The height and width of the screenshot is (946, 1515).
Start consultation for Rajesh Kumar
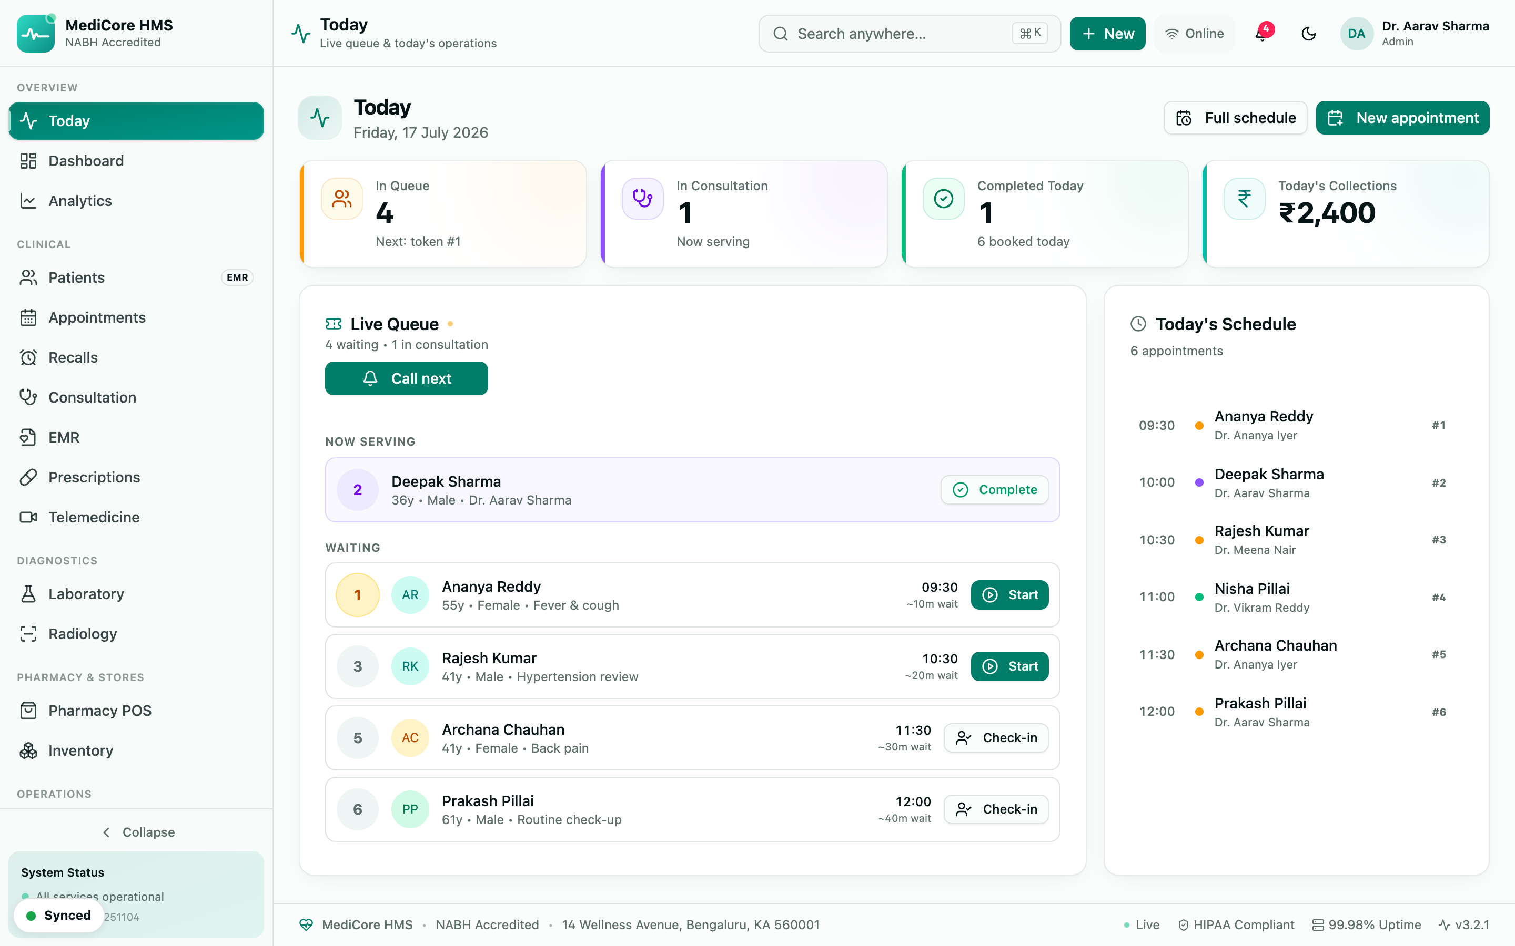[x=1010, y=666]
